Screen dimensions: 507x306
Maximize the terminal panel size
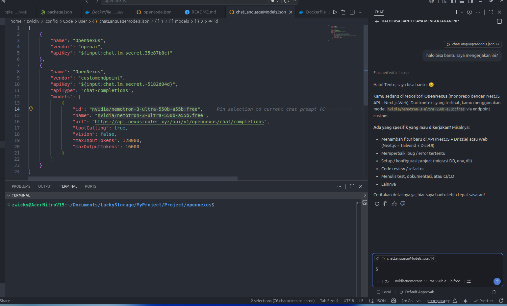[352, 187]
